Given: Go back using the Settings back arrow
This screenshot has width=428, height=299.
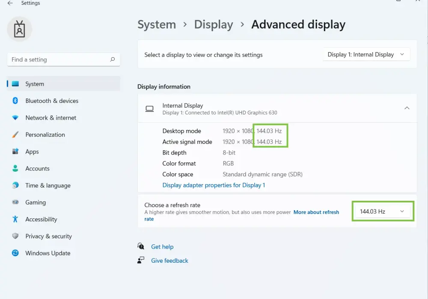Looking at the screenshot, I should pos(10,3).
